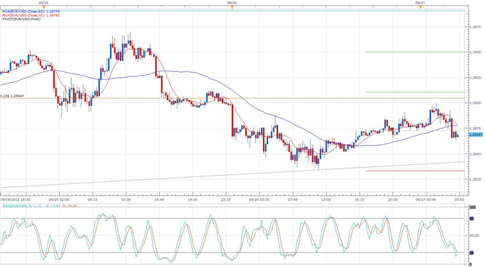Viewport: 485px width, 267px height.
Task: Click the 1.2900 price axis label
Action: click(475, 103)
